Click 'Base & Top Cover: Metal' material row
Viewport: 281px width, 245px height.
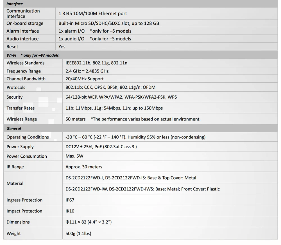(x=131, y=178)
